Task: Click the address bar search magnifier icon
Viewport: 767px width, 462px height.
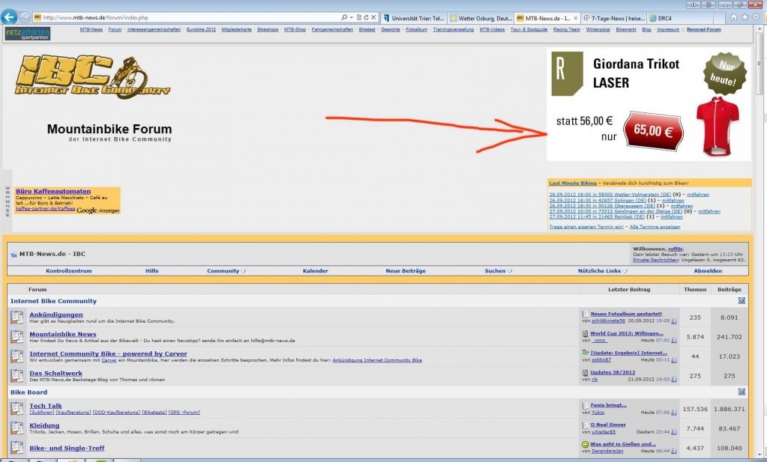Action: point(344,17)
